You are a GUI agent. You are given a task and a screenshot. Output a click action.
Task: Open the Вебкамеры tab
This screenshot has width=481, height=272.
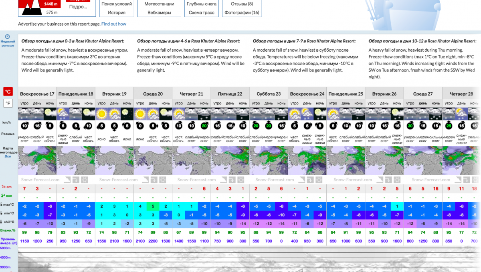pyautogui.click(x=159, y=13)
